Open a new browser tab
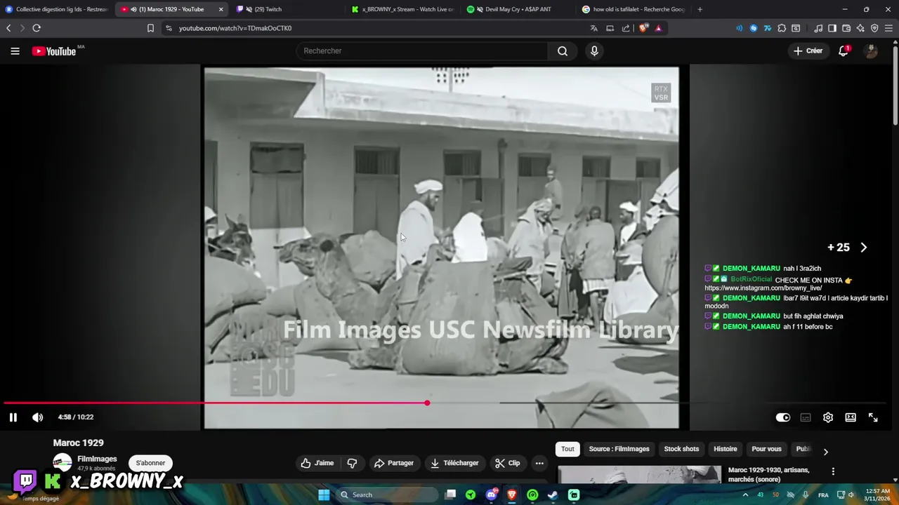Image resolution: width=899 pixels, height=505 pixels. point(700,9)
